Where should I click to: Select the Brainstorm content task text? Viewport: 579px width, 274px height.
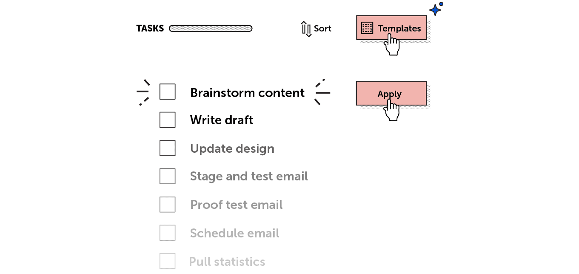247,93
